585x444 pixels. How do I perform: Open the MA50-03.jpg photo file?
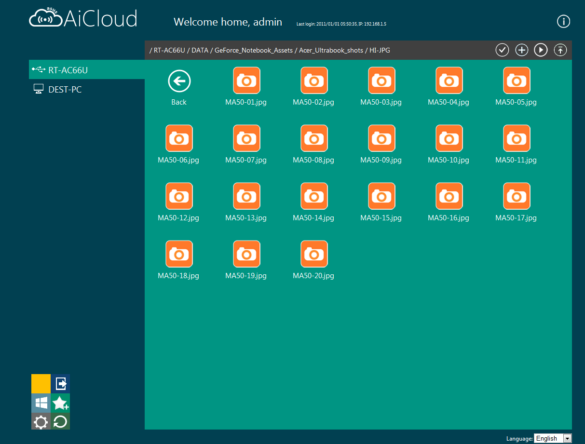pos(381,80)
